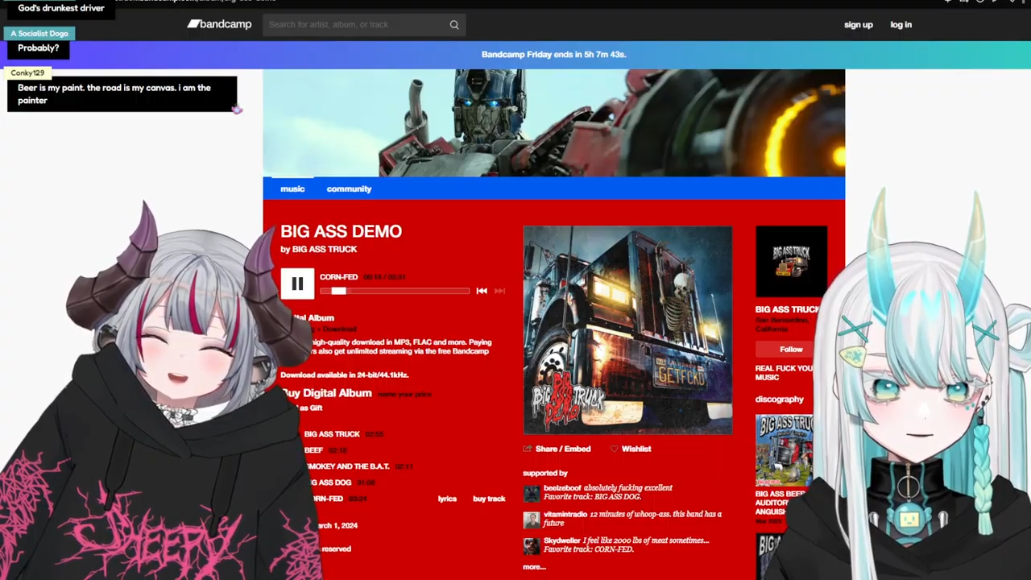Open supporter beelzeboof's avatar

coord(531,494)
